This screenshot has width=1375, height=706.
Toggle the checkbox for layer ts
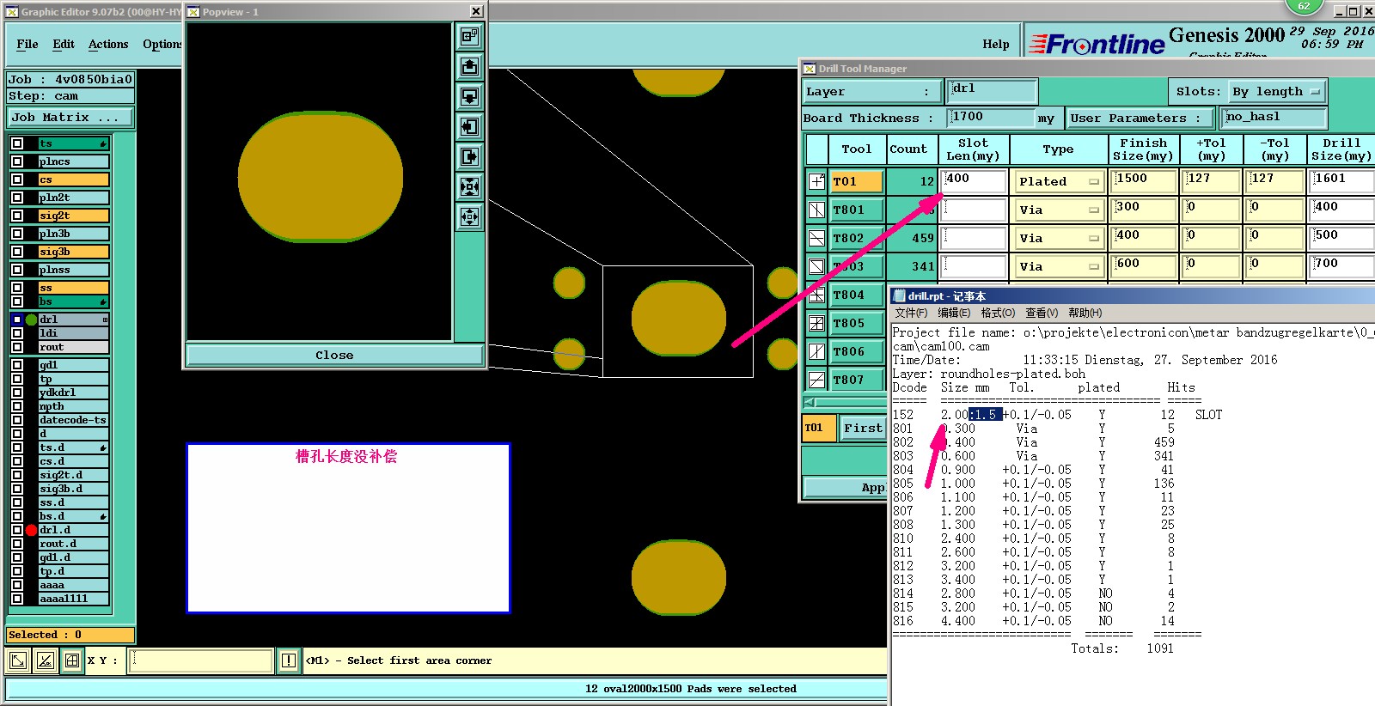(17, 143)
